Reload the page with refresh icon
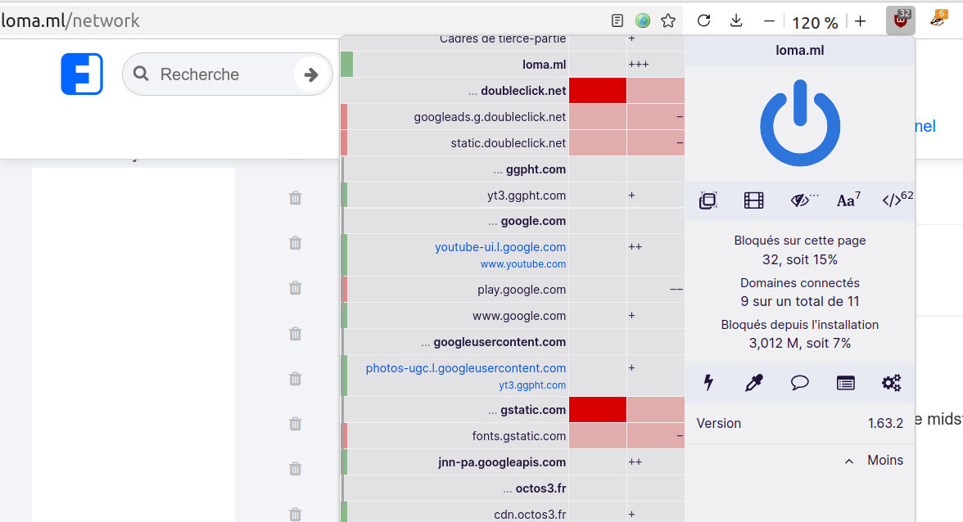The width and height of the screenshot is (963, 522). point(703,21)
